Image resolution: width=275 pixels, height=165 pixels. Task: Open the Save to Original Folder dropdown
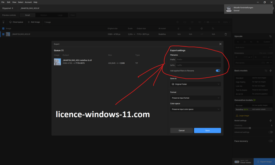(x=196, y=84)
